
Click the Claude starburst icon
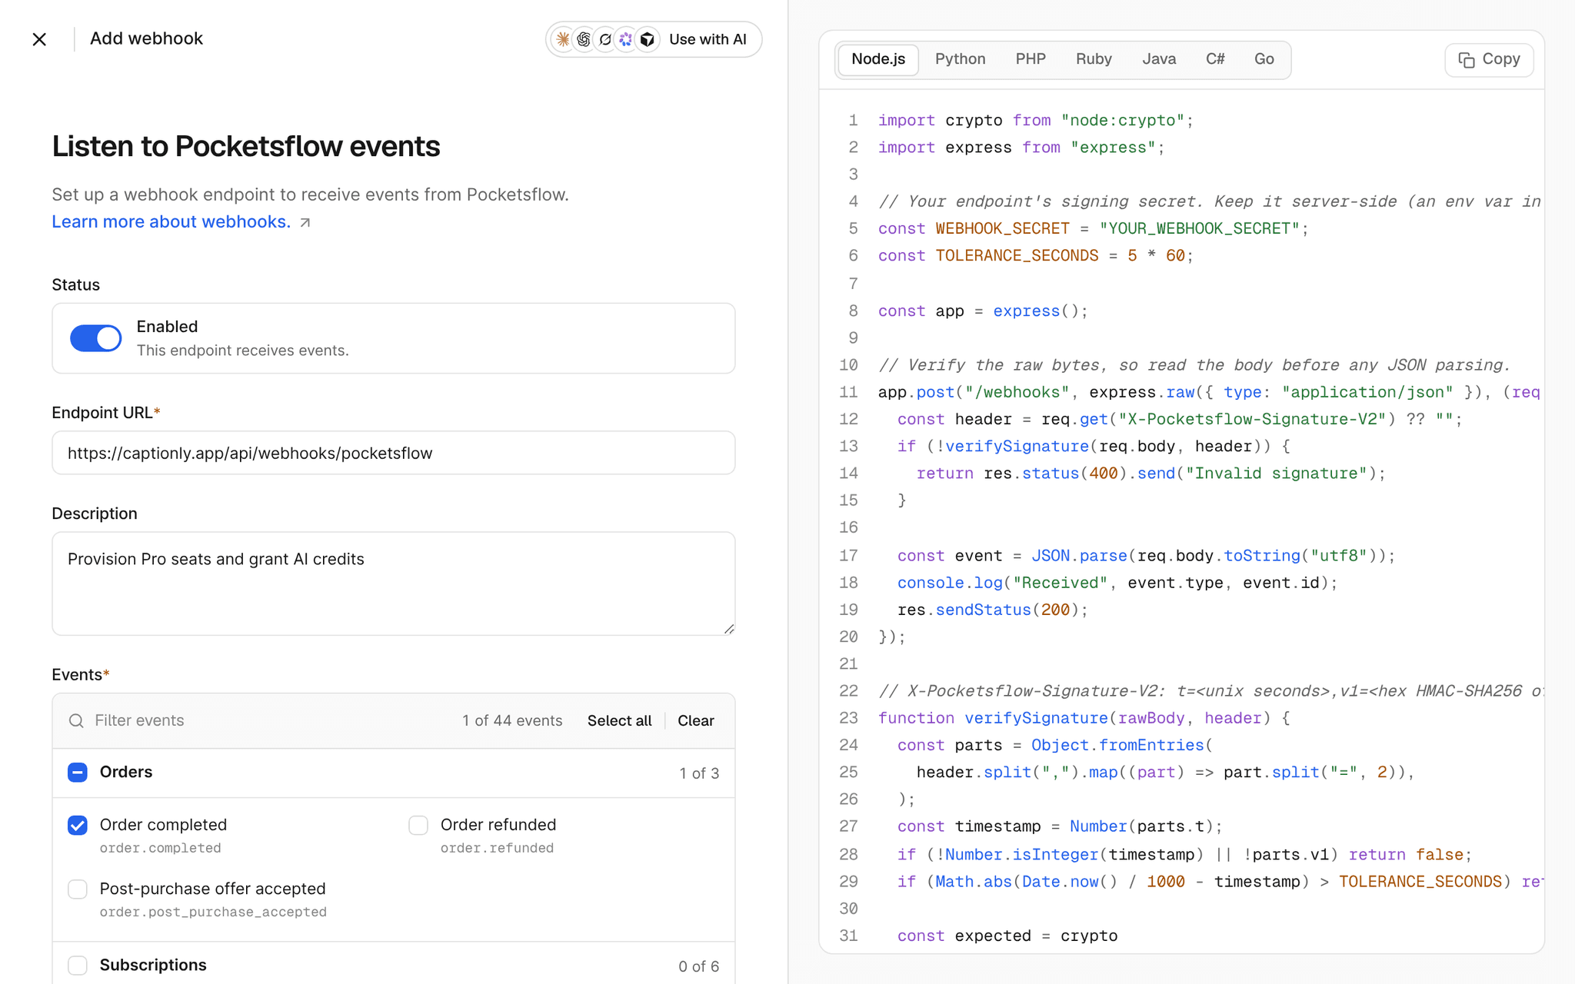[563, 39]
